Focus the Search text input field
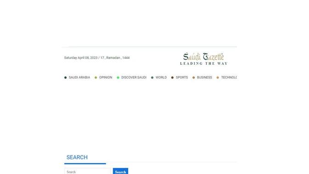 pyautogui.click(x=88, y=171)
